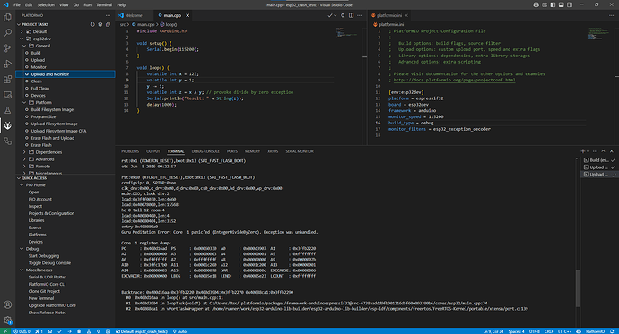Maximize the terminal panel with the chevron up

click(x=603, y=151)
